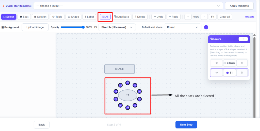Screen dimensions: 260x131
Task: Select the T1 layer in Layers
Action: 230,73
